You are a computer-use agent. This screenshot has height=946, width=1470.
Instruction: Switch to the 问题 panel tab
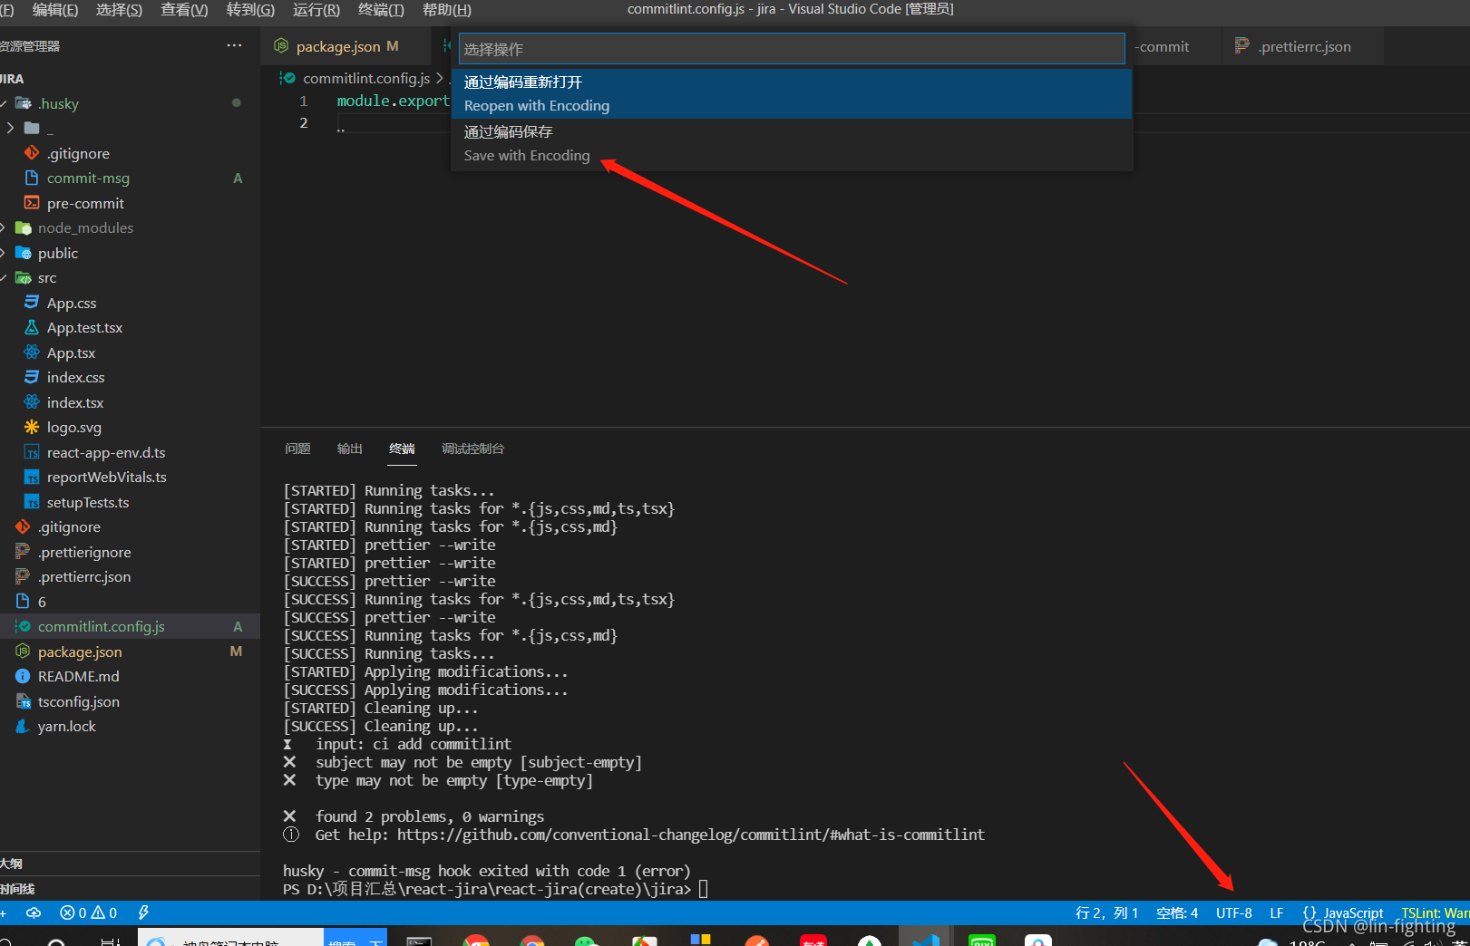pyautogui.click(x=297, y=449)
